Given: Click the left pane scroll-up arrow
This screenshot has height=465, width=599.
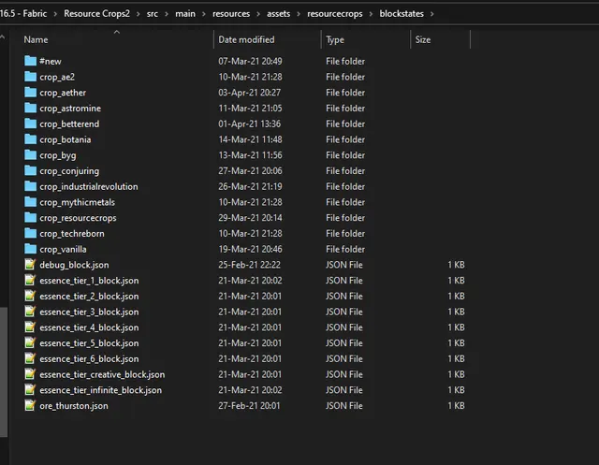Looking at the screenshot, I should pyautogui.click(x=3, y=37).
